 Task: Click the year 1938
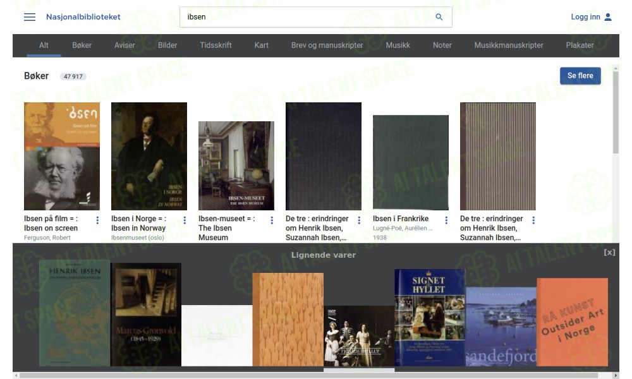[379, 238]
